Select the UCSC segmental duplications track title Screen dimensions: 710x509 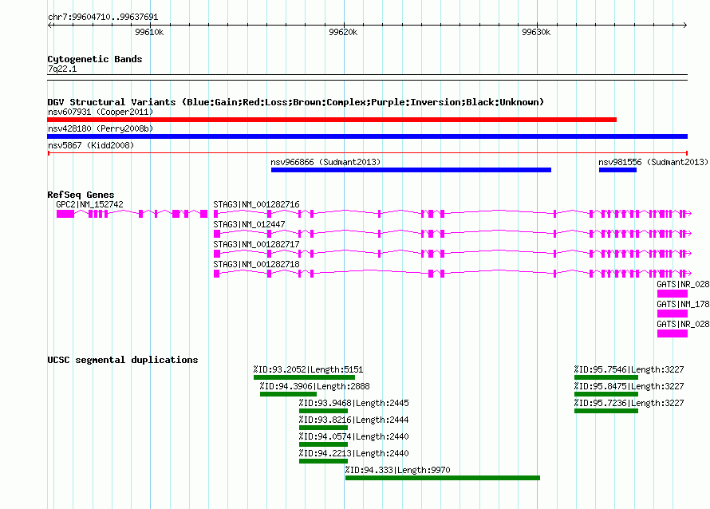click(x=123, y=360)
